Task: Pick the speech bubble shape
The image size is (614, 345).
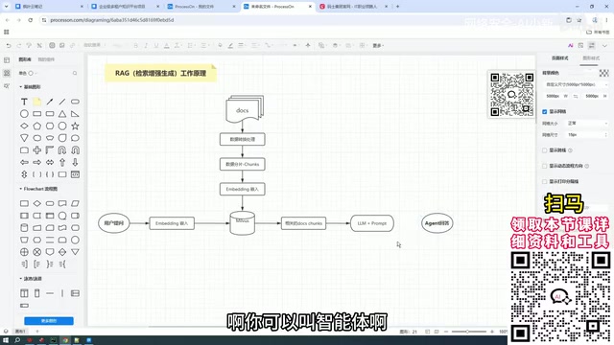Action: (x=75, y=138)
